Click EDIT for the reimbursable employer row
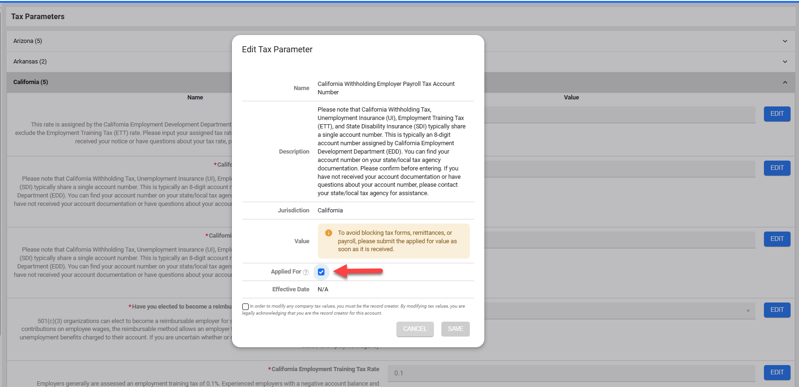This screenshot has height=387, width=799. 777,310
